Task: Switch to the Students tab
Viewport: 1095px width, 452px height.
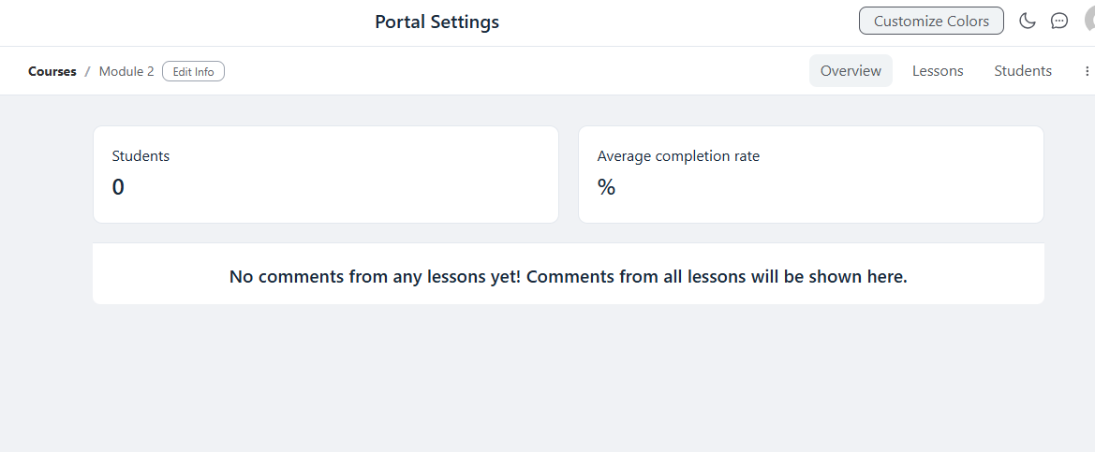Action: pos(1023,71)
